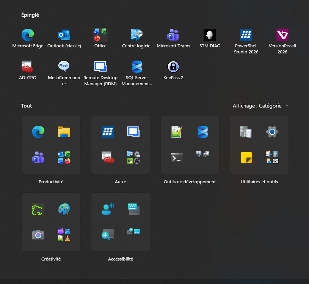
Task: Launch Paint in the Créativité category
Action: click(x=64, y=209)
